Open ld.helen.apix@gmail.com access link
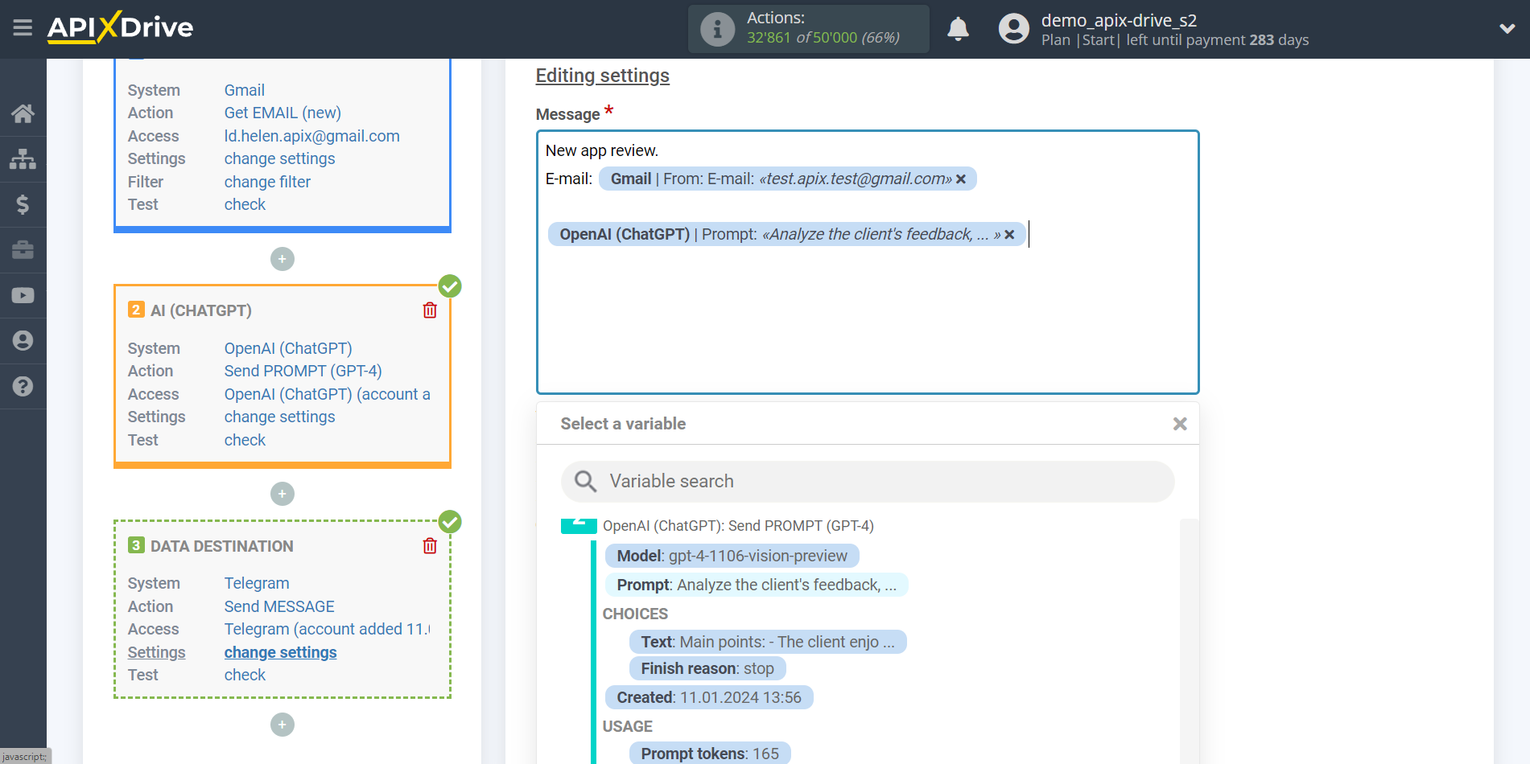This screenshot has height=764, width=1530. coord(311,136)
